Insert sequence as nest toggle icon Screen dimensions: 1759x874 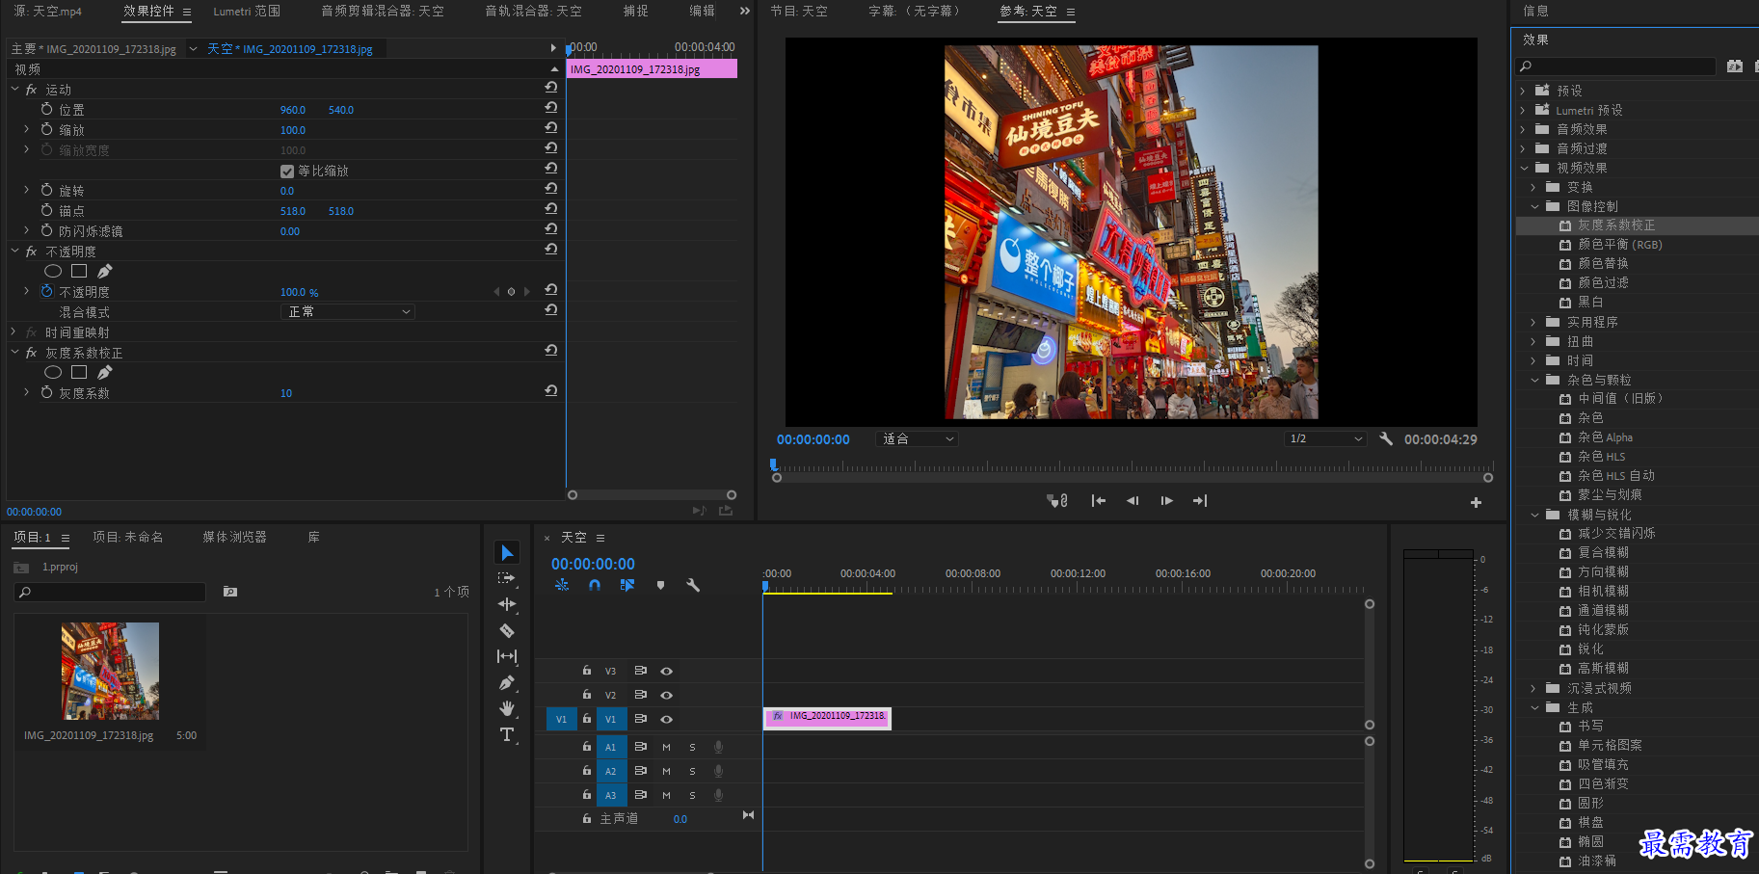point(562,585)
